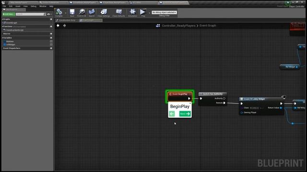The image size is (307, 172).
Task: Open the Compile options dropdown arrow
Action: click(x=65, y=13)
